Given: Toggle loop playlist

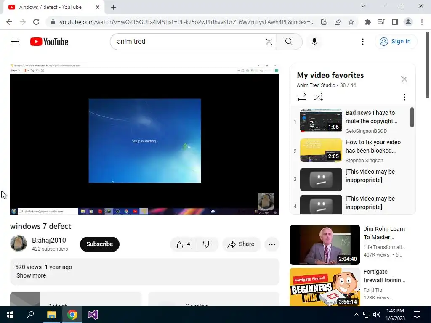Looking at the screenshot, I should tap(301, 97).
